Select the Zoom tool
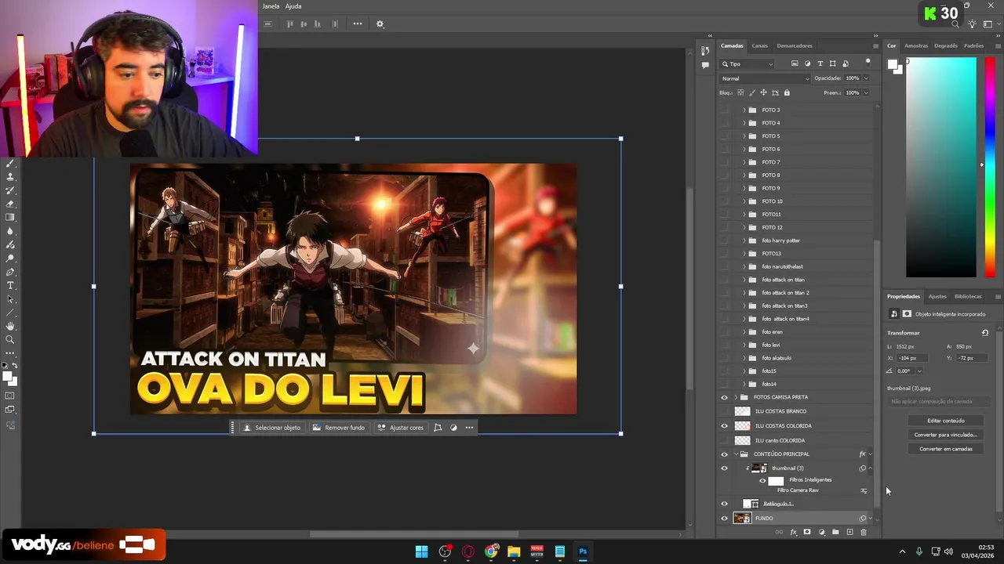Screen dimensions: 1004x564 click(x=10, y=339)
